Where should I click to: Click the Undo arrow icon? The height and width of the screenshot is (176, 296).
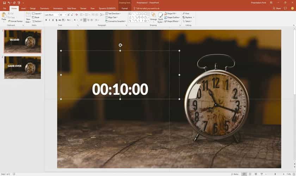9,2
